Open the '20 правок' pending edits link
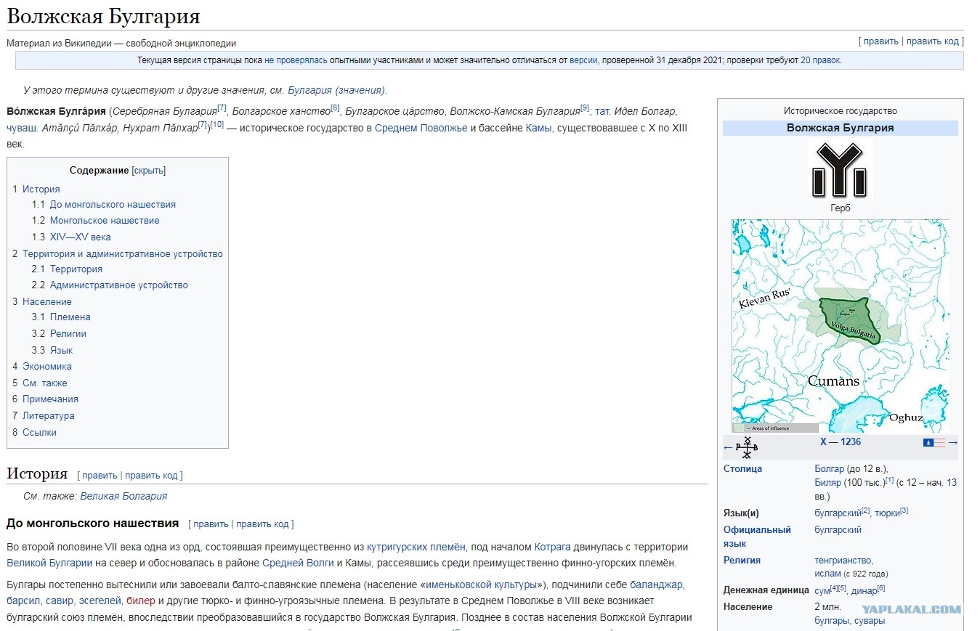The image size is (980, 631). (x=820, y=60)
